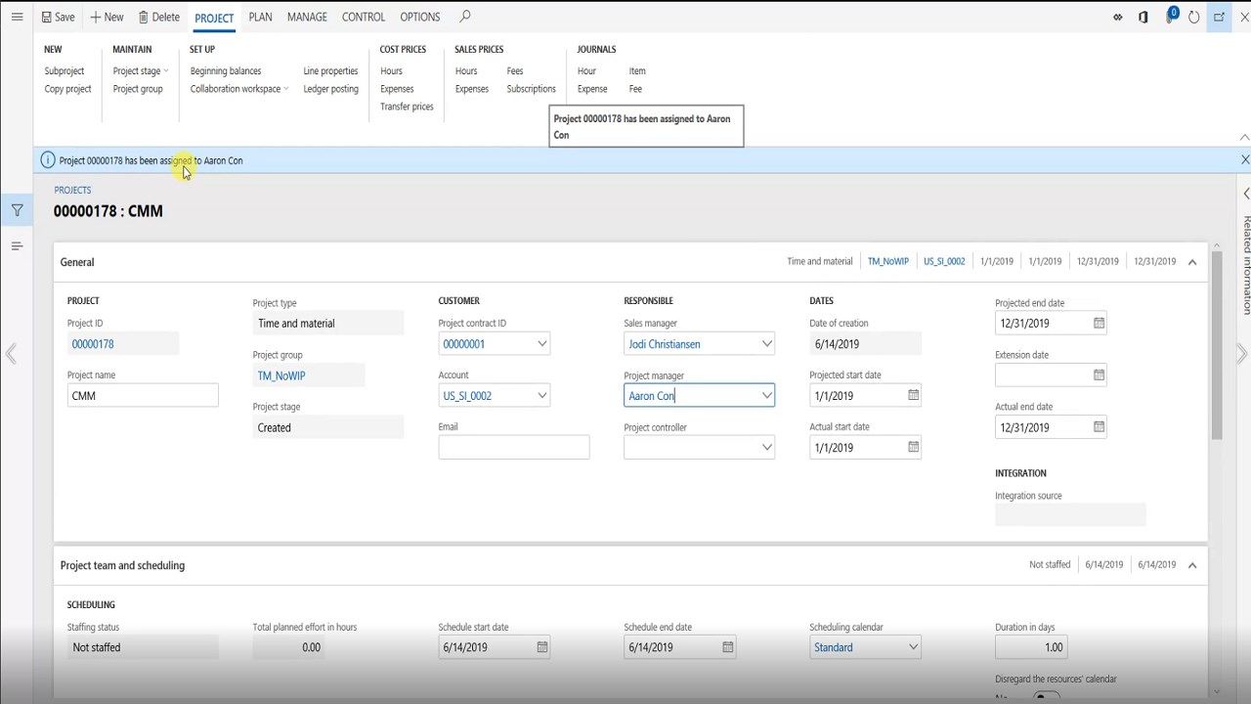
Task: Open the Scheduling calendar dropdown
Action: (x=913, y=647)
